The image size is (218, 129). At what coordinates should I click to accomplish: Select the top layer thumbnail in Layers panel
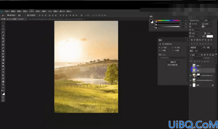tap(194, 66)
